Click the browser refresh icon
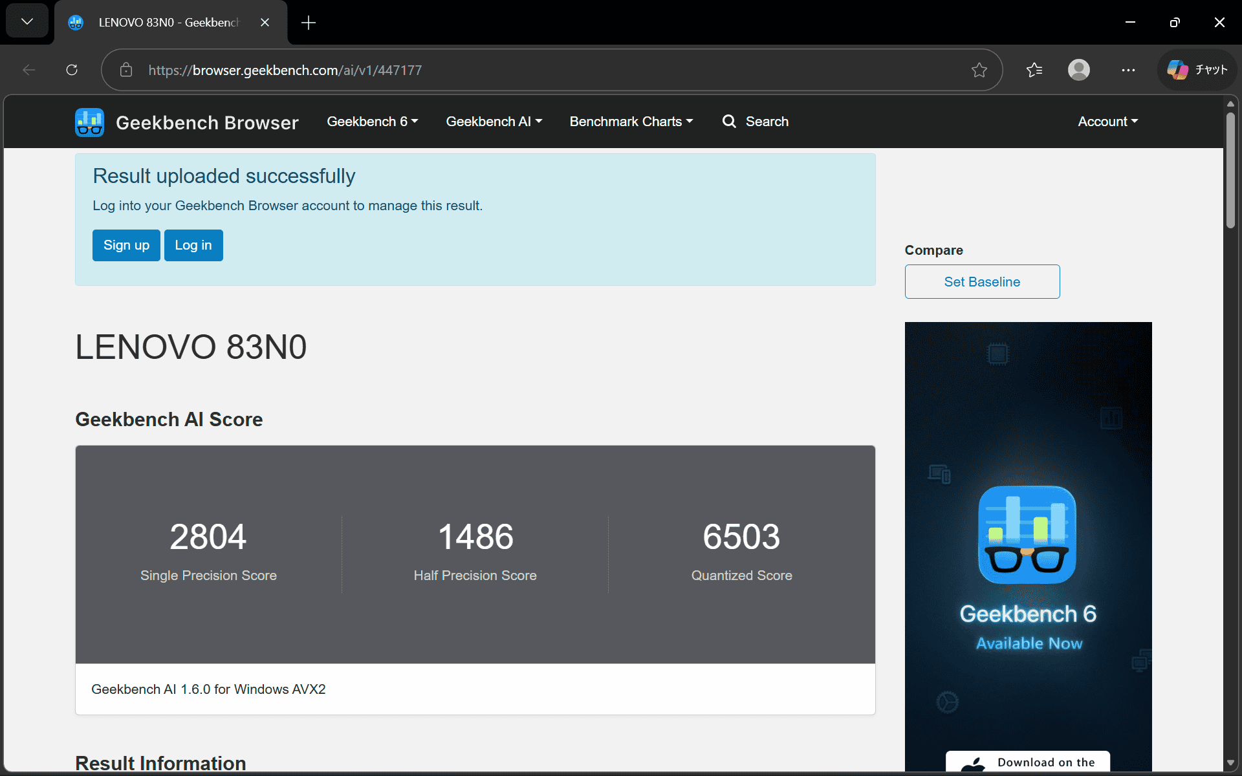Viewport: 1242px width, 776px height. point(72,70)
